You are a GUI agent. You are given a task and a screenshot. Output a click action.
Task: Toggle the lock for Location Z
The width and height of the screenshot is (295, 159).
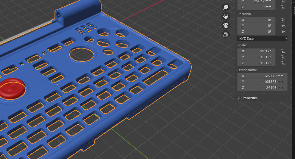pos(283,7)
